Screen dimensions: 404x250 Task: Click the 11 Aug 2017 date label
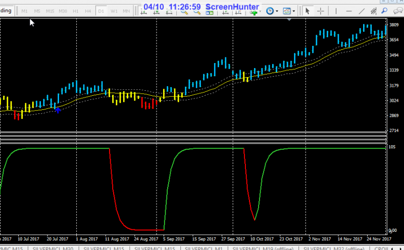pos(117,239)
